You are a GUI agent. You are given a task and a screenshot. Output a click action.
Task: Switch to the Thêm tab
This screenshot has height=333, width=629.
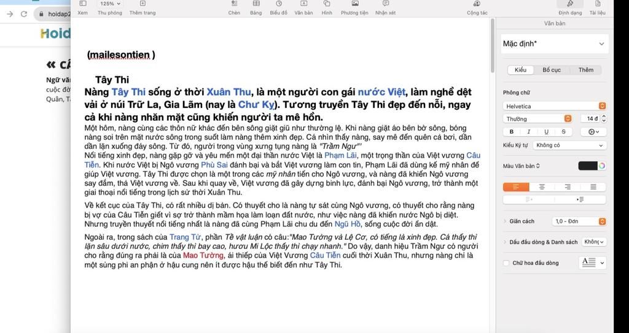click(585, 70)
